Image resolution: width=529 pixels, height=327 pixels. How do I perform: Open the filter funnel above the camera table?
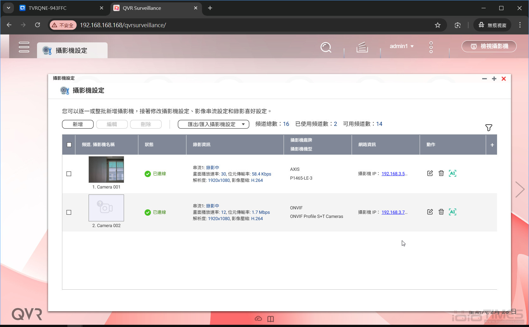[x=489, y=127]
